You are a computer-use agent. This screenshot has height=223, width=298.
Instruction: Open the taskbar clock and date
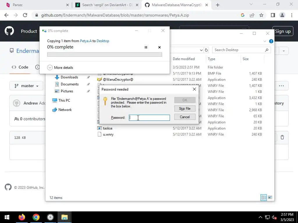(x=287, y=217)
